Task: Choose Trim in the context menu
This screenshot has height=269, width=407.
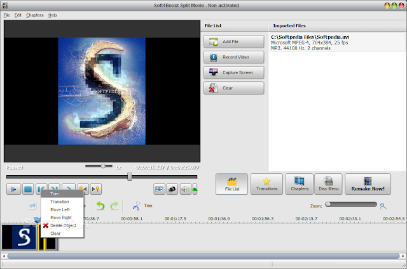Action: coord(62,194)
